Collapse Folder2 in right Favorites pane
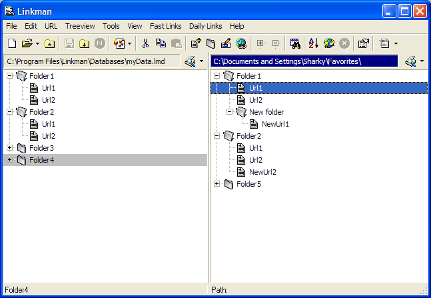This screenshot has width=431, height=298. pyautogui.click(x=217, y=135)
